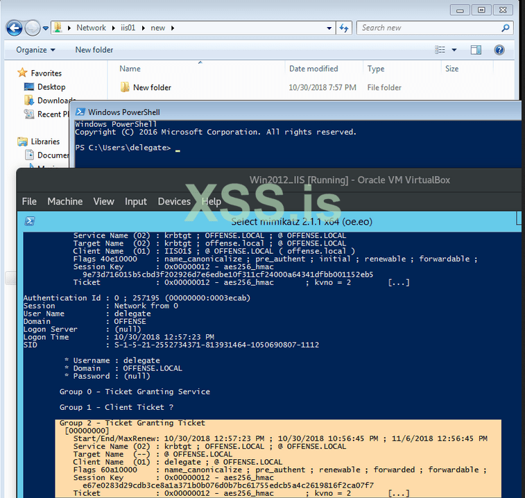525x498 pixels.
Task: Open the address bar history dropdown
Action: pyautogui.click(x=329, y=28)
